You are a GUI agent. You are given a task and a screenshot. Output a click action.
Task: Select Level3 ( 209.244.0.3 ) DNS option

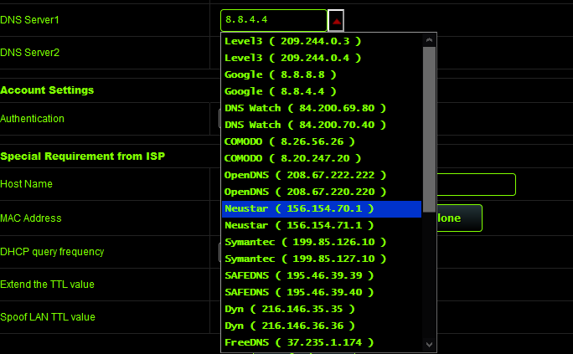click(x=322, y=41)
